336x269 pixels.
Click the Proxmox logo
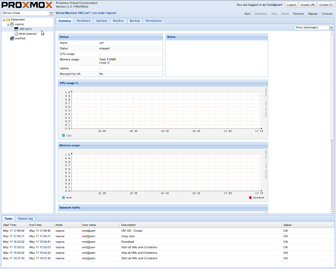coord(27,5)
